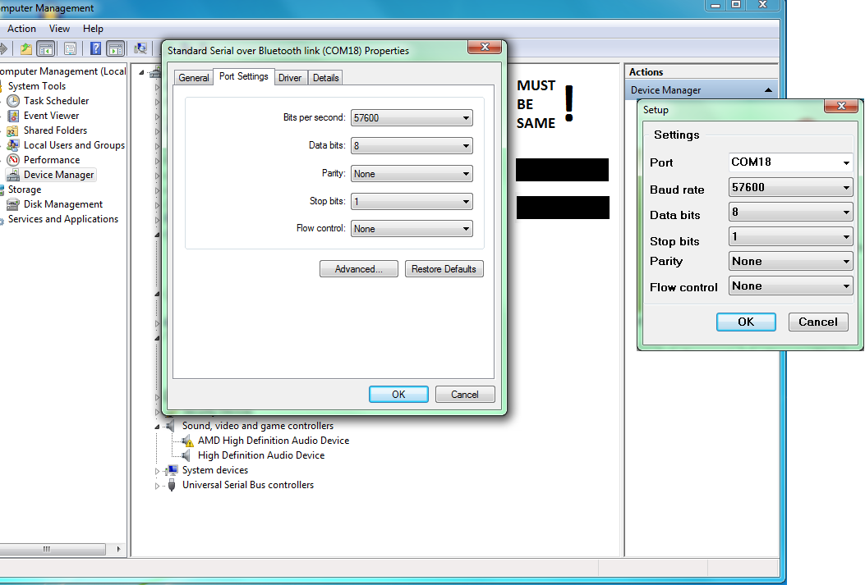Click the Shared Folders icon

[12, 130]
